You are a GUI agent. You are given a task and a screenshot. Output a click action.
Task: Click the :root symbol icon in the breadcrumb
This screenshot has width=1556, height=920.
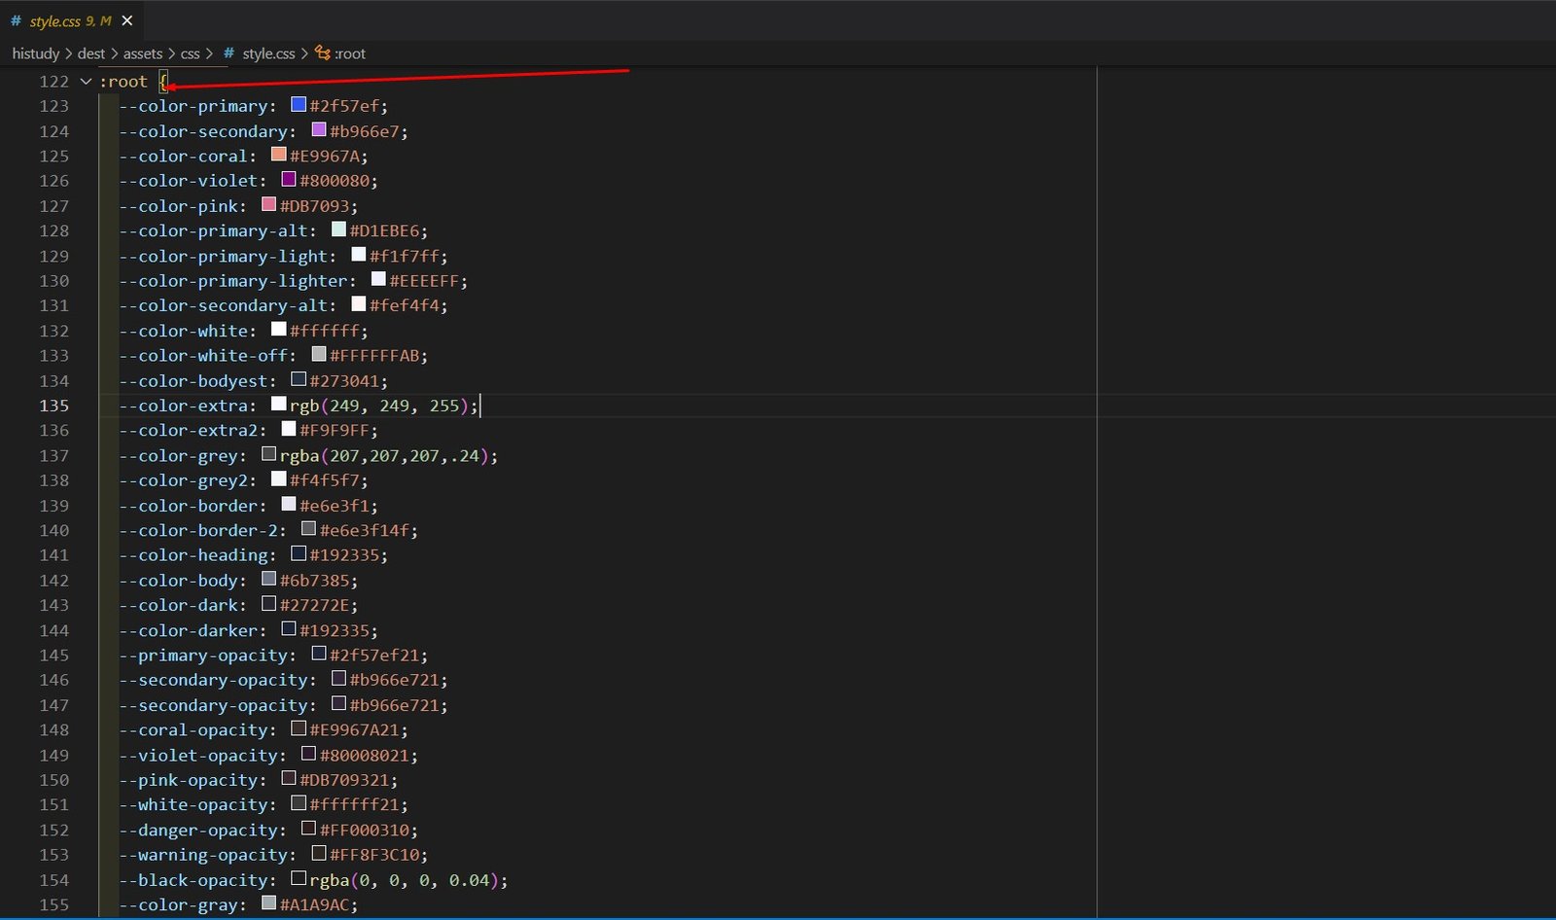pos(324,53)
